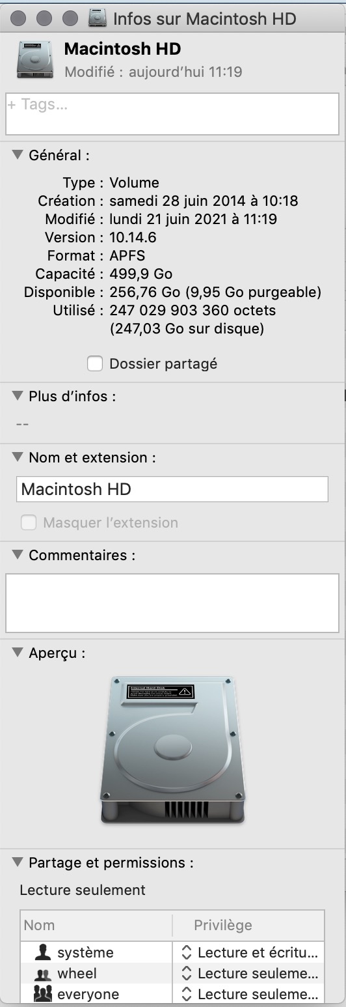Screen dimensions: 346x1007
Task: Click the Macintosh HD drive icon in header
Action: tap(34, 59)
